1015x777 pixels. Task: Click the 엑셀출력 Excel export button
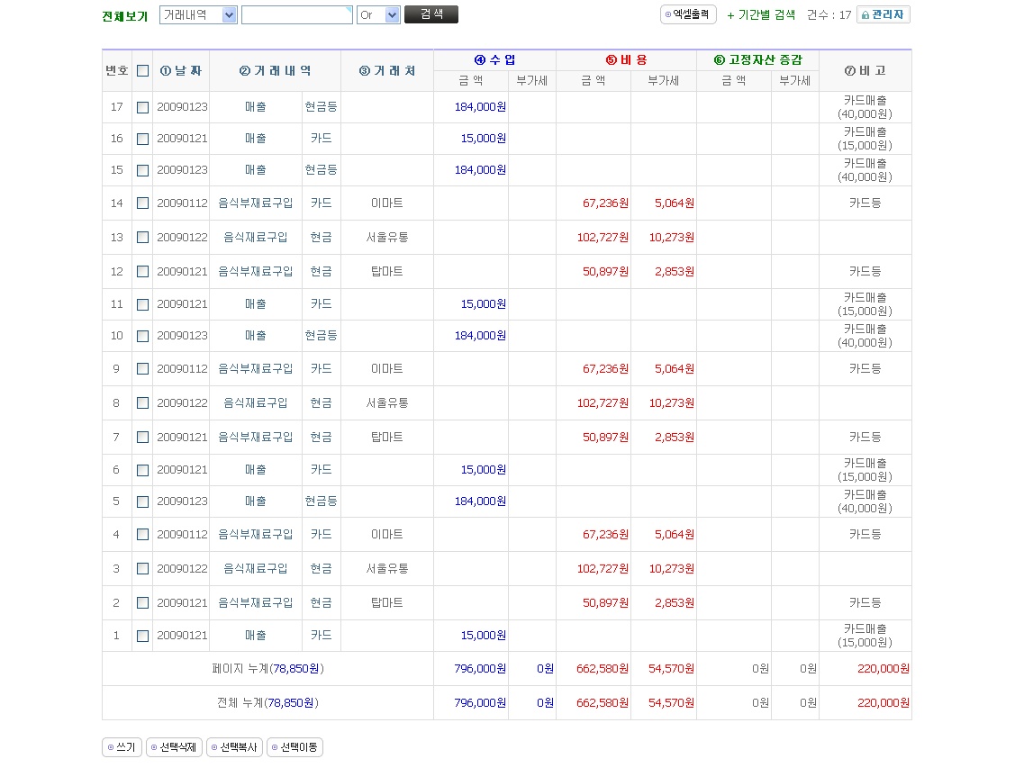click(x=689, y=14)
